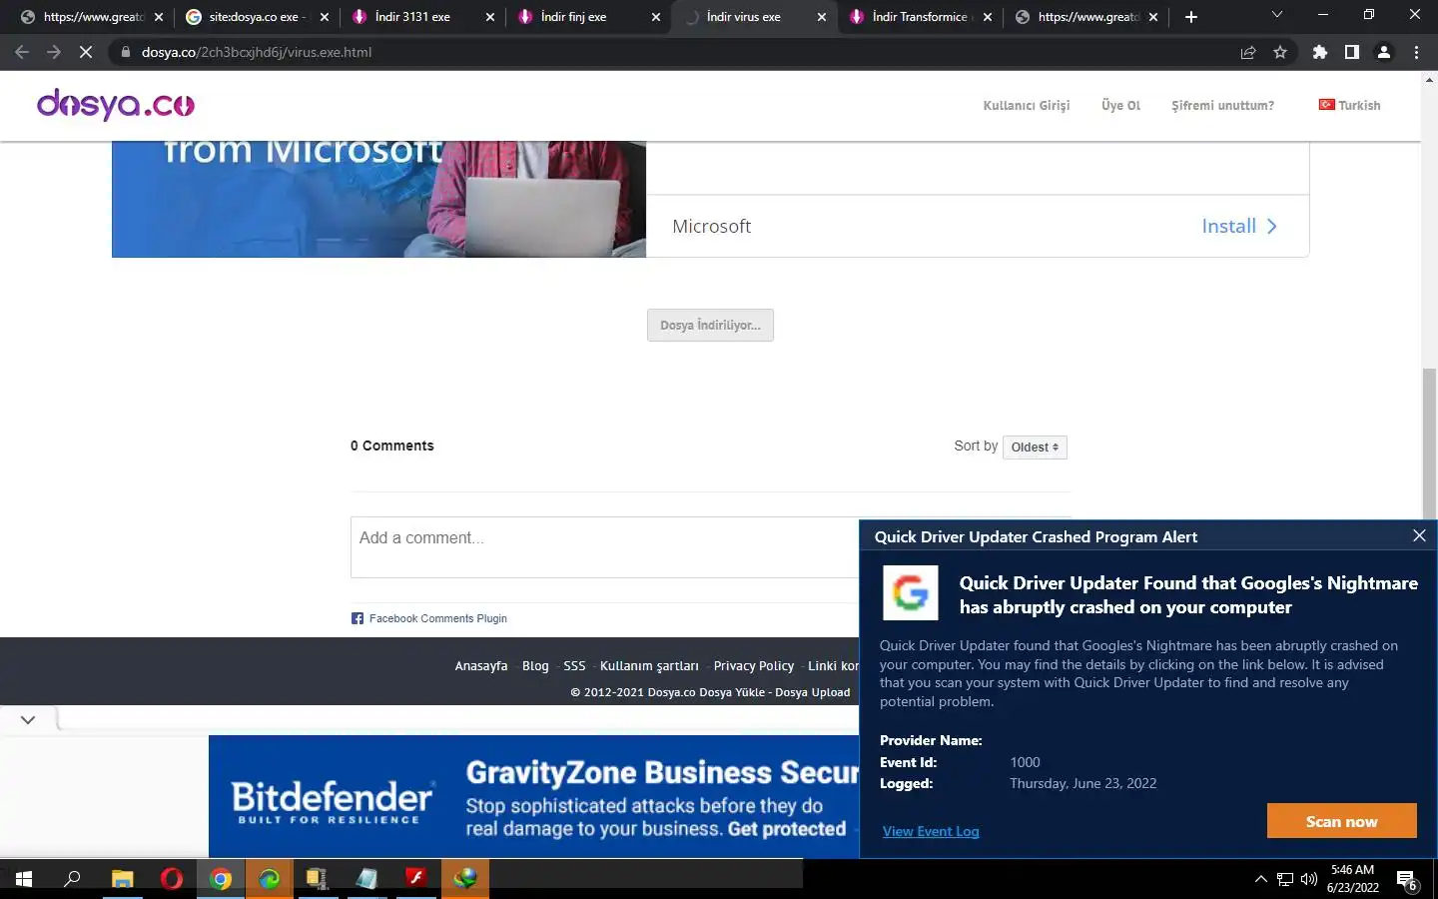The height and width of the screenshot is (899, 1438).
Task: Show hidden system tray icons
Action: tap(1260, 879)
